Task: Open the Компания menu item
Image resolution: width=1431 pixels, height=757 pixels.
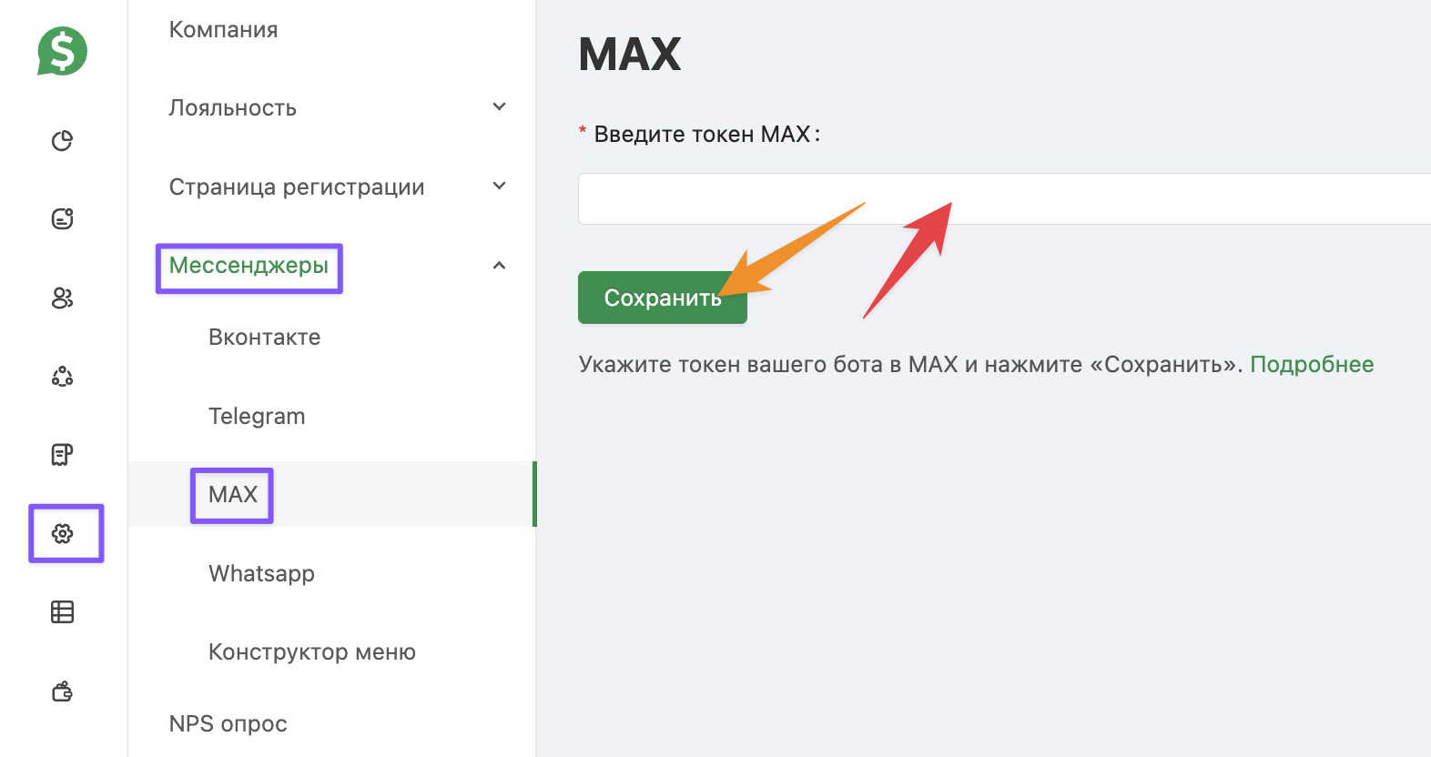Action: pos(223,30)
